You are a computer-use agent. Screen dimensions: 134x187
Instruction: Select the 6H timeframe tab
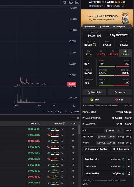[113, 53]
